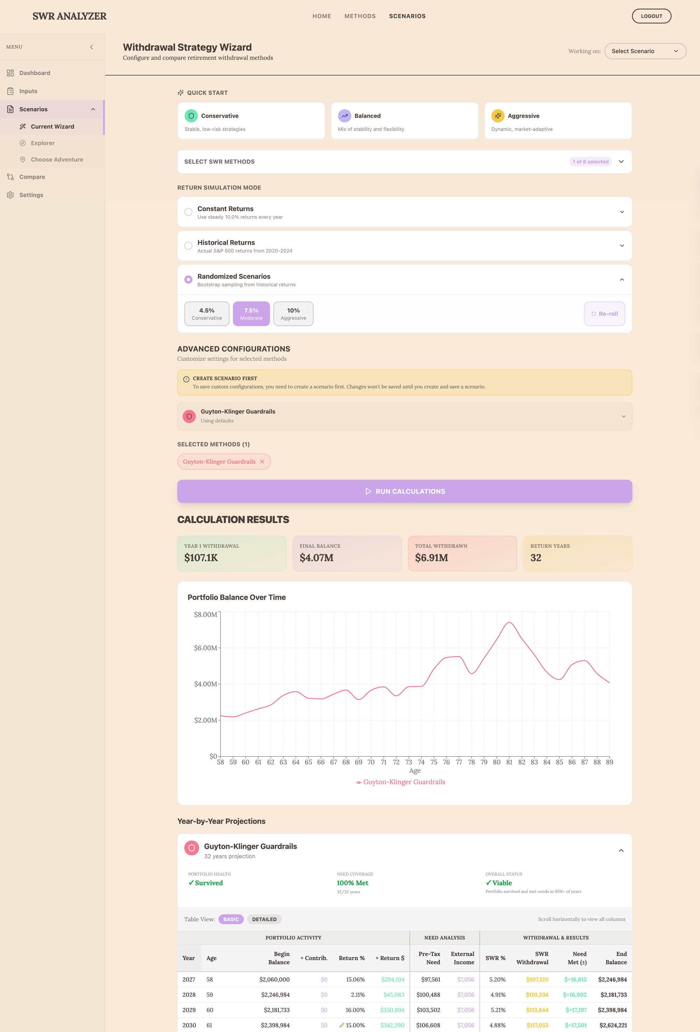Click the Explorer compass icon
Viewport: 700px width, 1032px height.
coord(23,143)
